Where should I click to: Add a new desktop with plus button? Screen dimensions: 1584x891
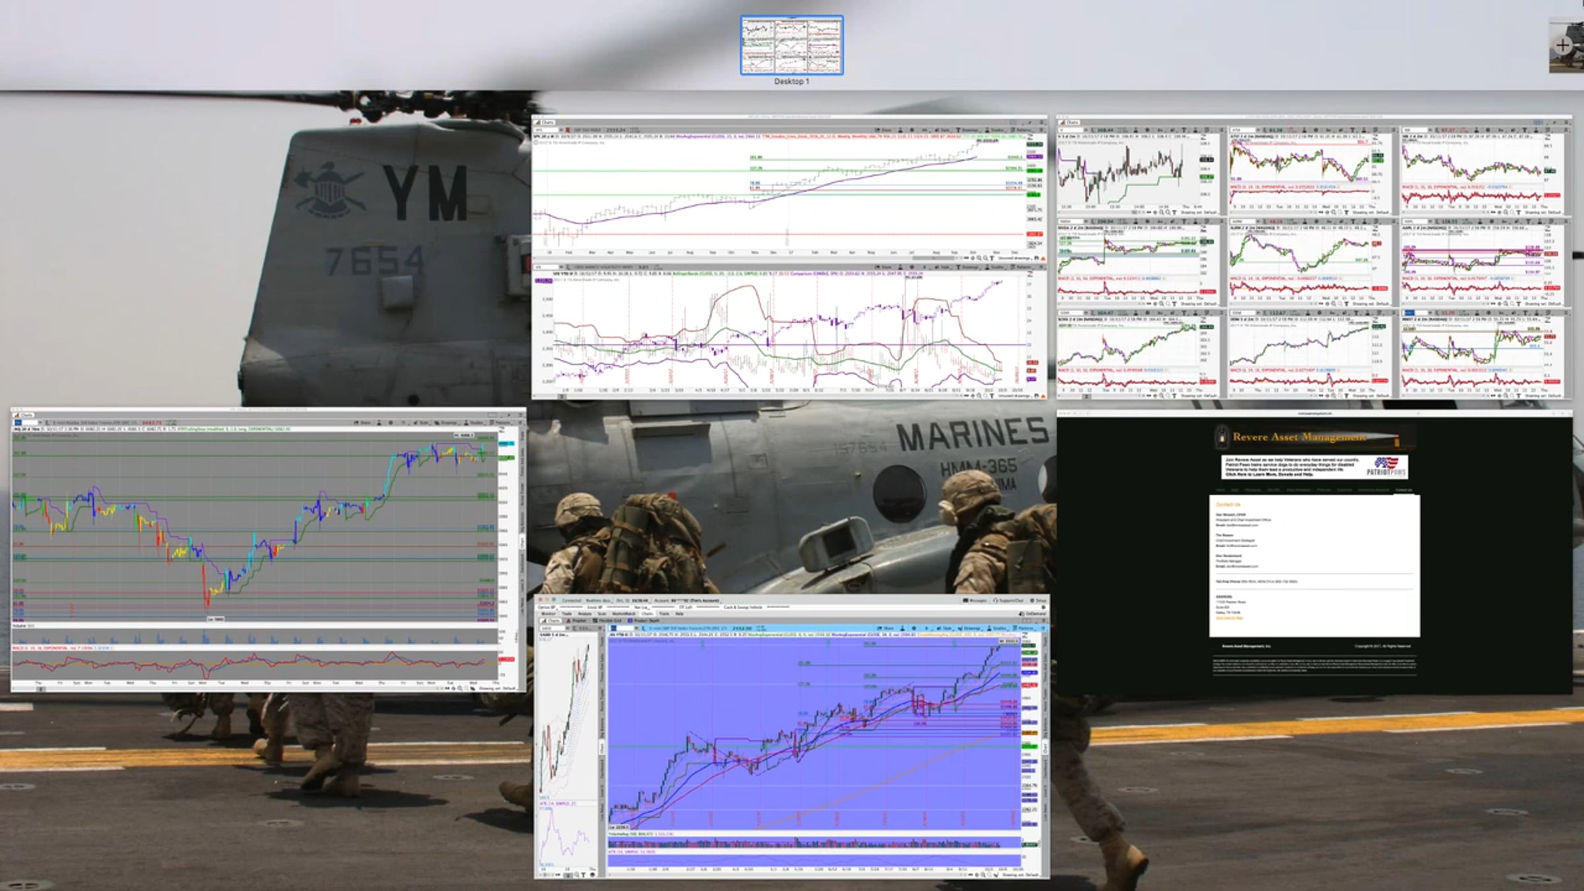[x=1562, y=45]
